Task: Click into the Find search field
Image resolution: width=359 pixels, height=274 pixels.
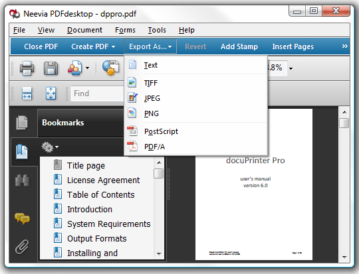Action: pyautogui.click(x=97, y=94)
